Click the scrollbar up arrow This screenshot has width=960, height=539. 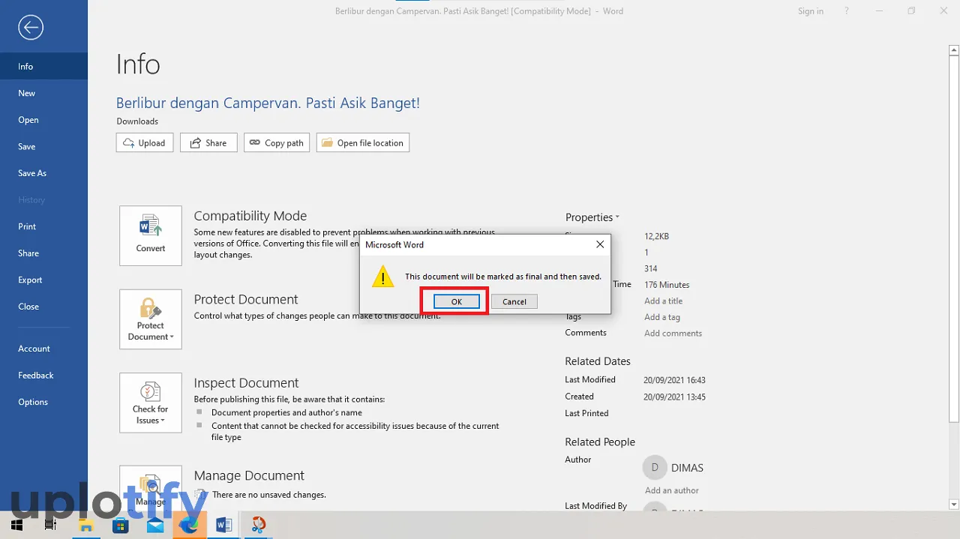tap(954, 50)
